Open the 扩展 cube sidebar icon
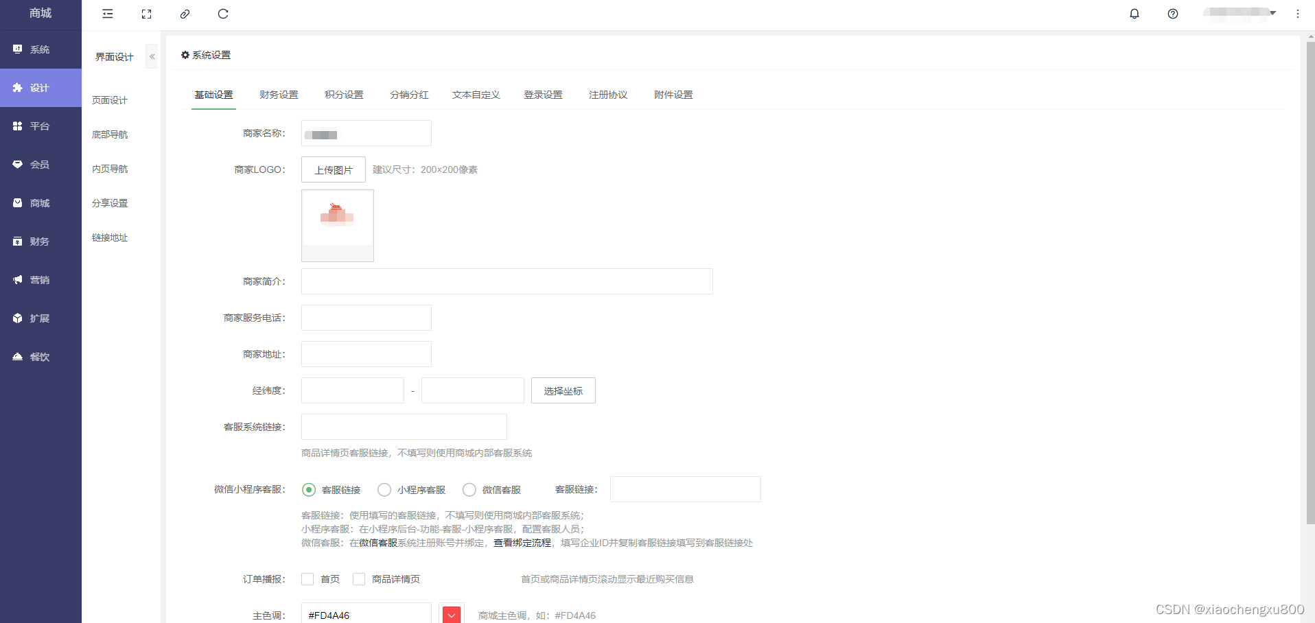The height and width of the screenshot is (623, 1315). pos(18,318)
